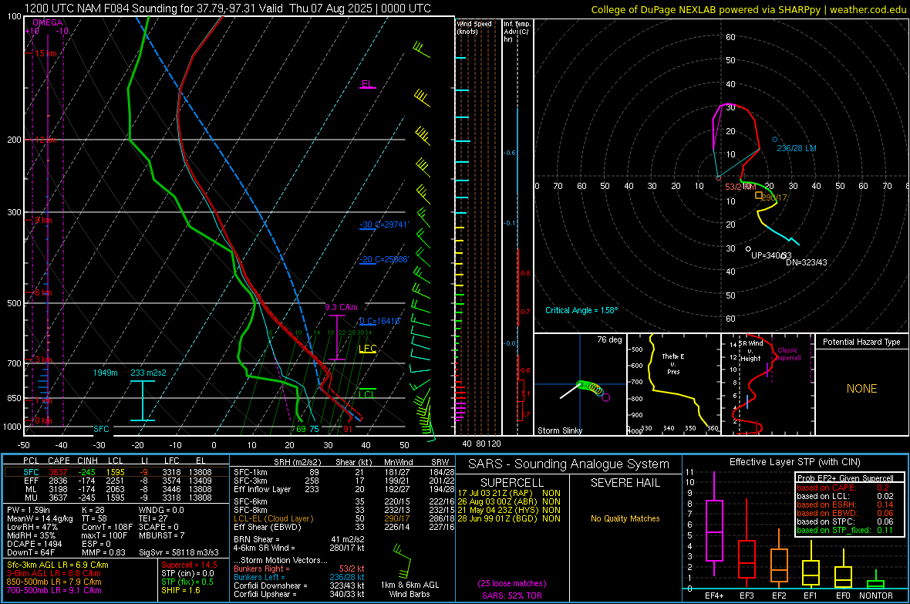Click the SUPERCELL column heading

pyautogui.click(x=512, y=483)
